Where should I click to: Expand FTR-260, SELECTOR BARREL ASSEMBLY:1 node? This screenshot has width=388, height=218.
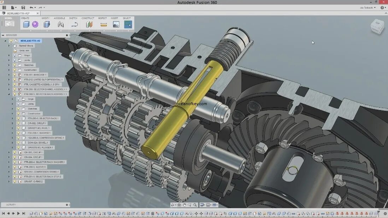9,89
